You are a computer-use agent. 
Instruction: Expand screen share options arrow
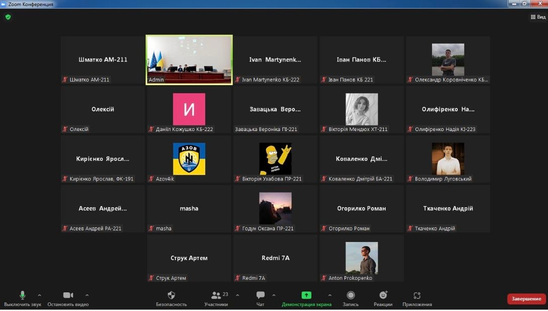[330, 295]
